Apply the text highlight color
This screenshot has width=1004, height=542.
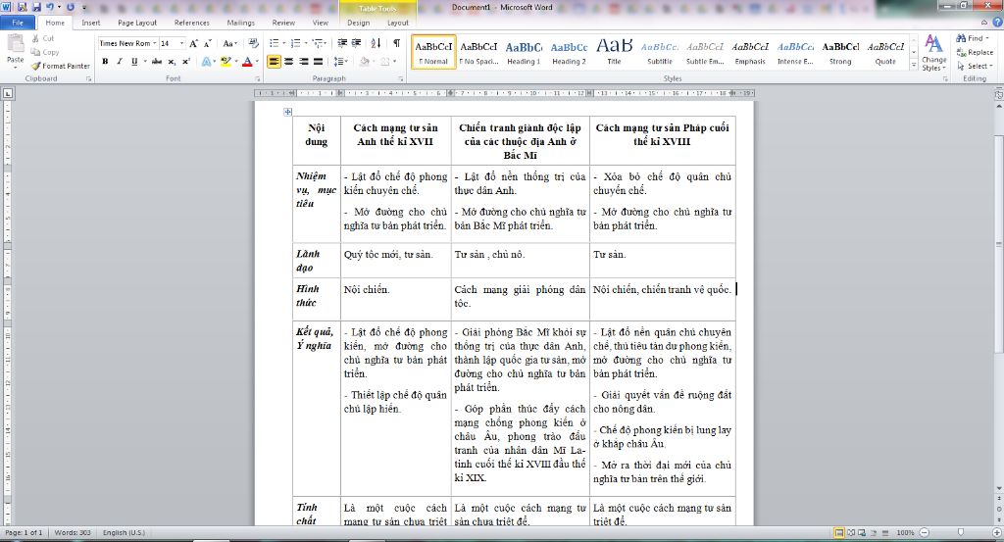tap(225, 62)
